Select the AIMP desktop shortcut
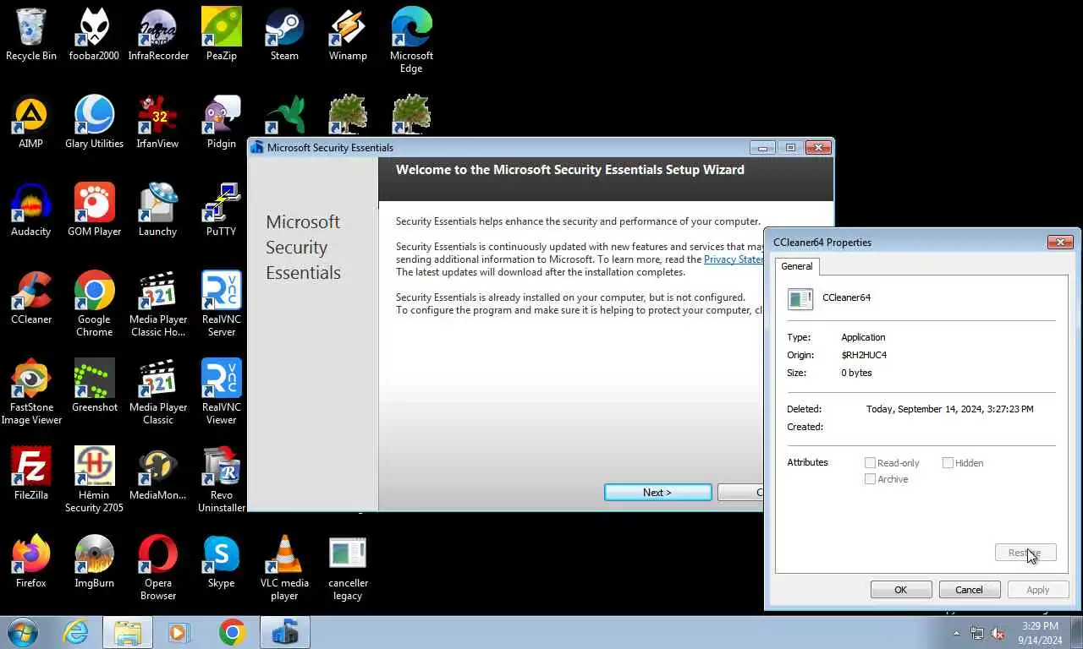1083x649 pixels. [31, 123]
